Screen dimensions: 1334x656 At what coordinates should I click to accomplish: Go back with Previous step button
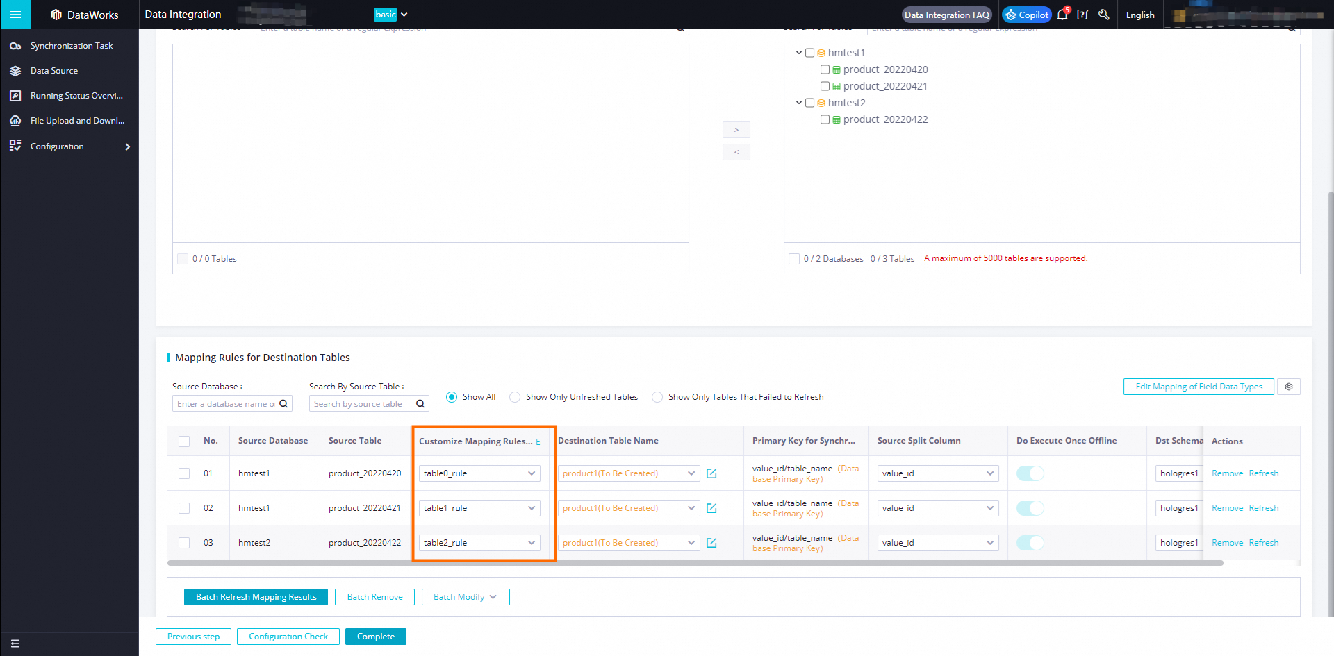click(x=193, y=637)
